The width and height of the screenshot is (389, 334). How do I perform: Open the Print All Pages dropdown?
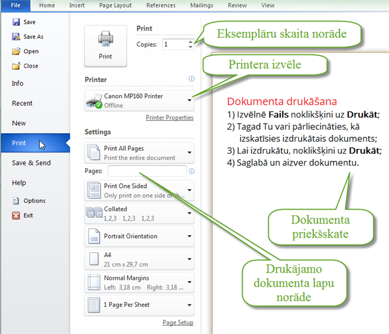tap(189, 153)
